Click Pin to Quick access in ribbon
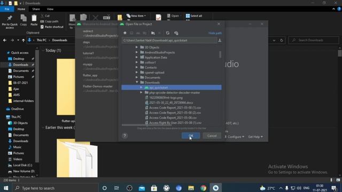 (x=10, y=22)
